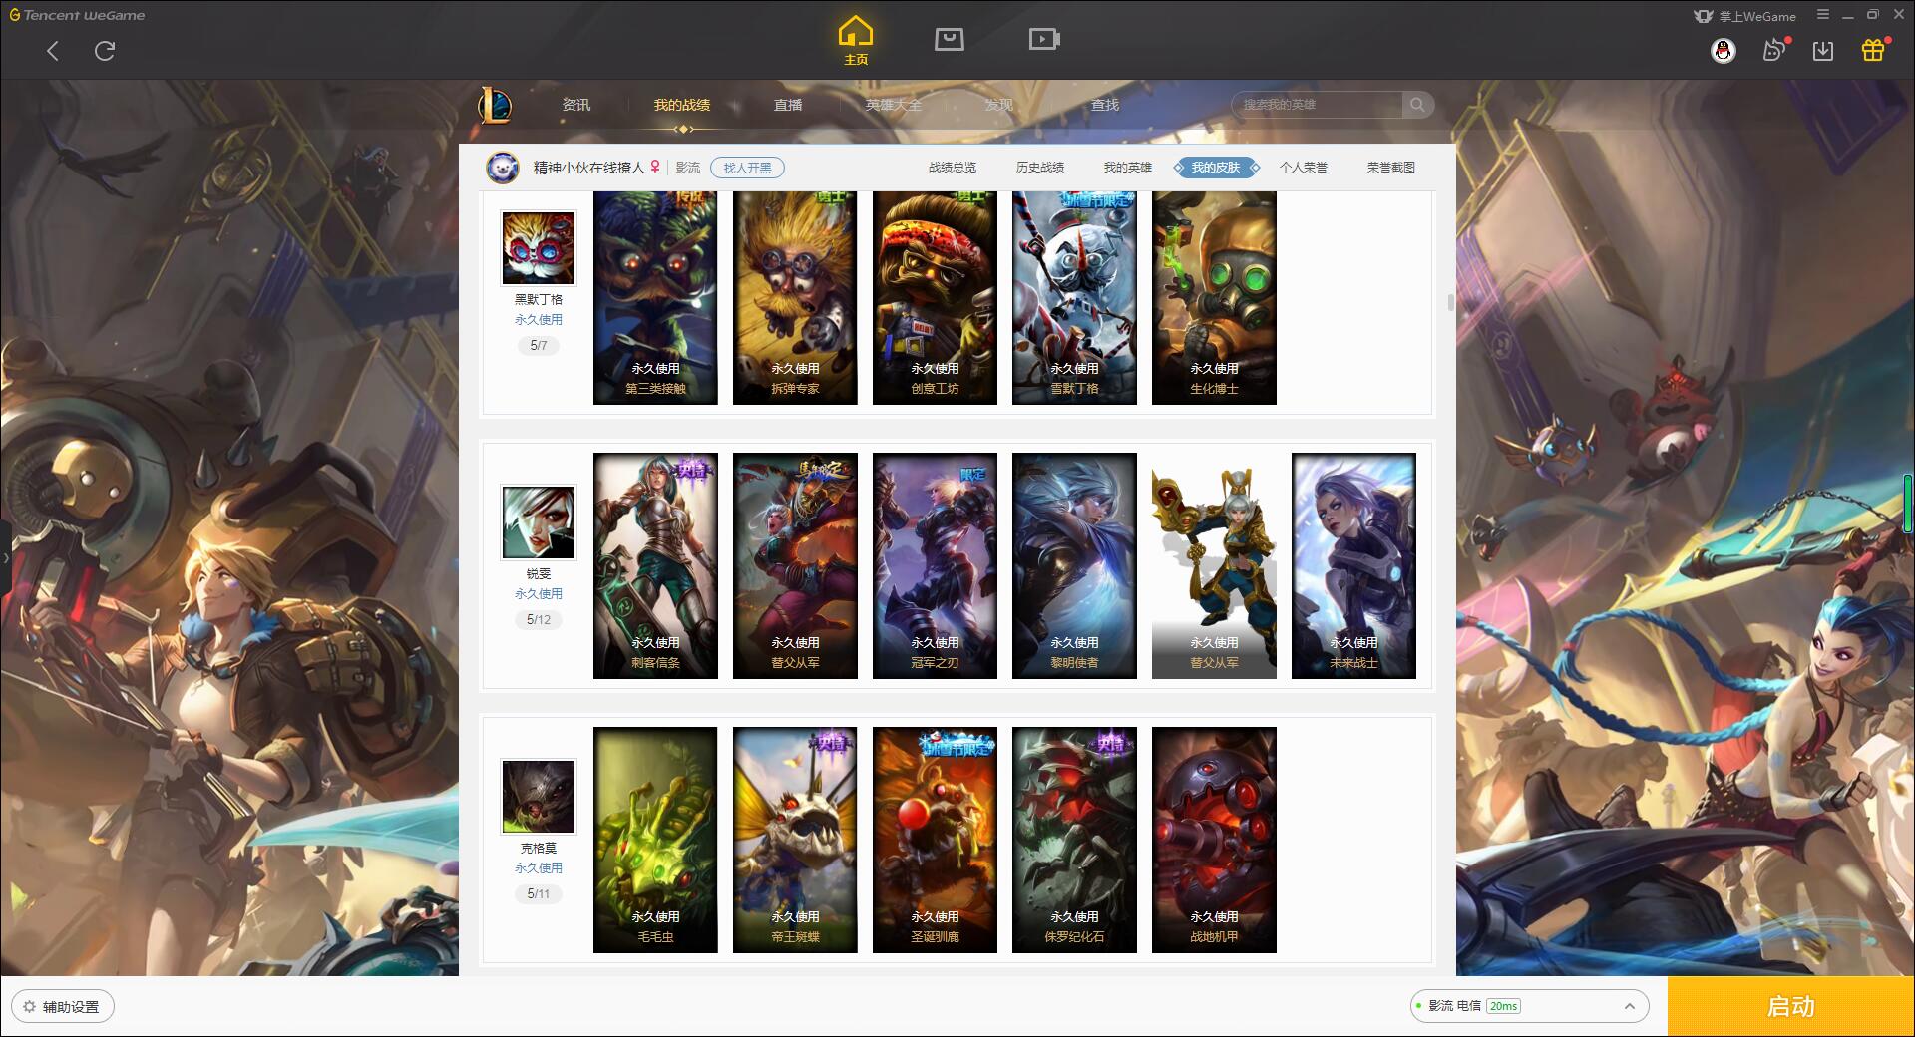Click the 20ms latency indicator
The height and width of the screenshot is (1037, 1915).
click(1503, 1006)
